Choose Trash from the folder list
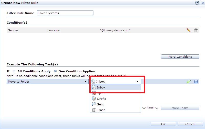Image resolution: width=205 pixels, height=129 pixels. pos(115,110)
